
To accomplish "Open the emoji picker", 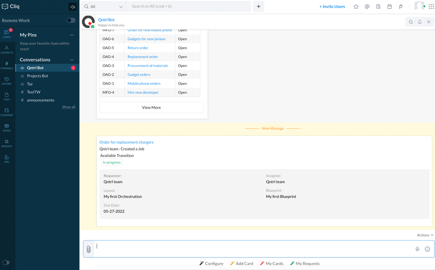I will 427,249.
